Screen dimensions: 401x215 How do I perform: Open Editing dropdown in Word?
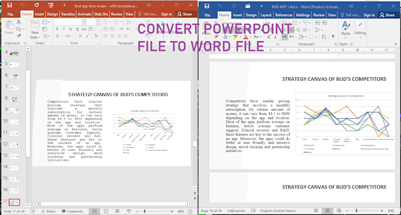tap(360, 30)
